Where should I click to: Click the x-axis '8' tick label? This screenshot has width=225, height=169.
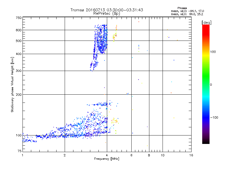coord(149,155)
